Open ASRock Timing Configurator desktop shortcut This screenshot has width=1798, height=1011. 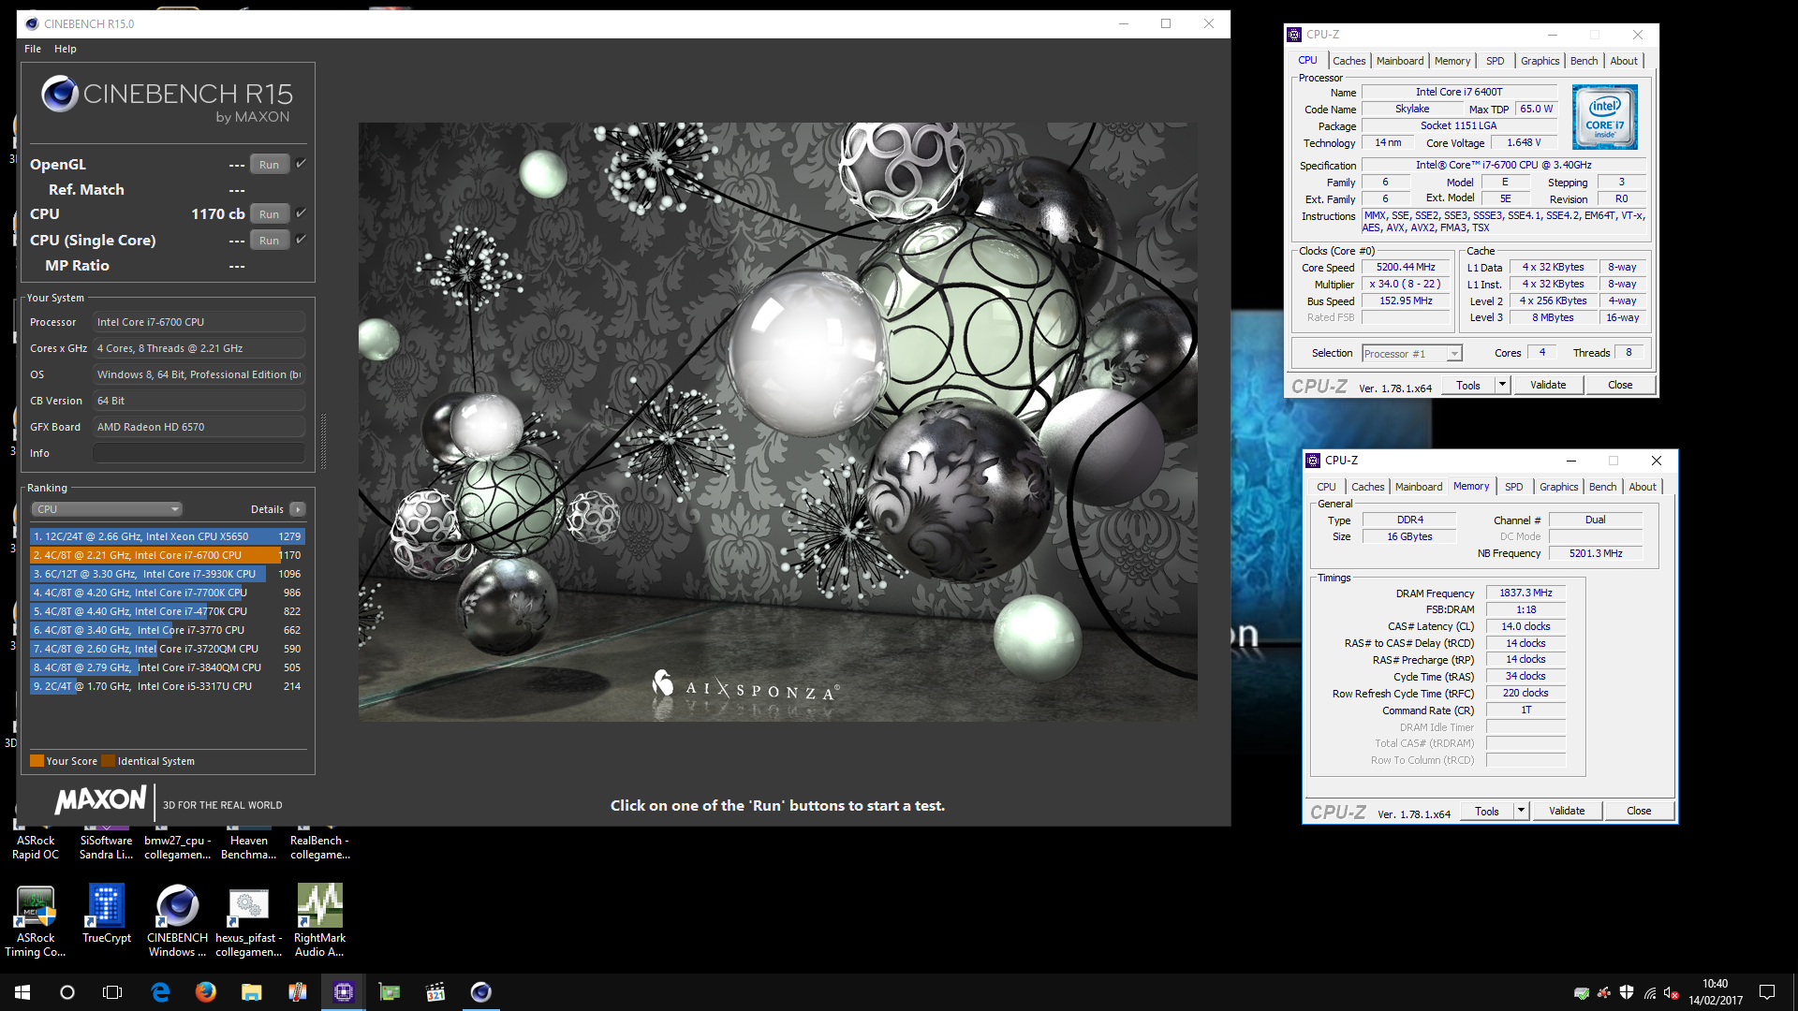[x=36, y=921]
